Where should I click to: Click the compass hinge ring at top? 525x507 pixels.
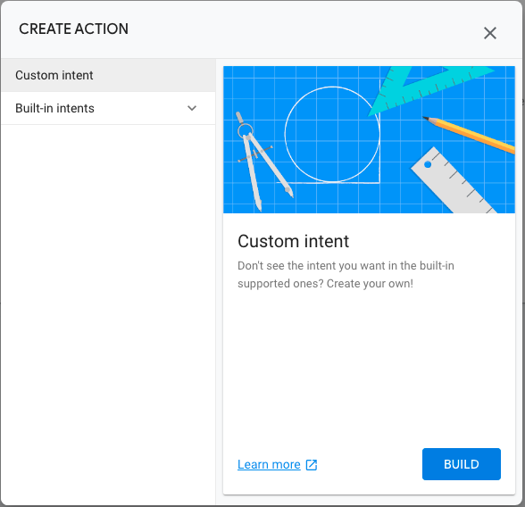(x=245, y=130)
